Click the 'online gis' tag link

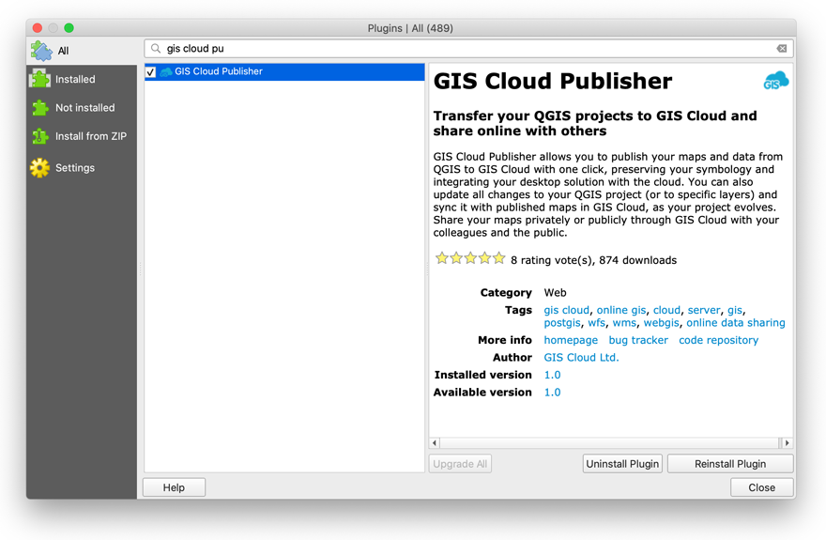click(621, 310)
